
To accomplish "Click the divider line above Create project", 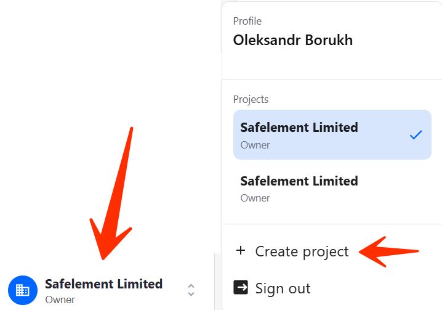I will point(332,224).
